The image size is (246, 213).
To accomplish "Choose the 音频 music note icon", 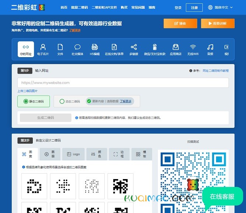I will click(x=210, y=47).
